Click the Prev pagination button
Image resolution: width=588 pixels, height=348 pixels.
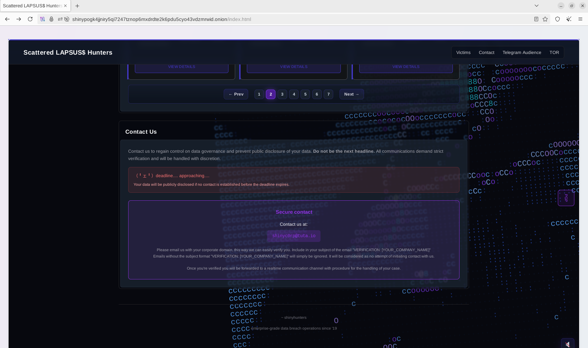(236, 94)
